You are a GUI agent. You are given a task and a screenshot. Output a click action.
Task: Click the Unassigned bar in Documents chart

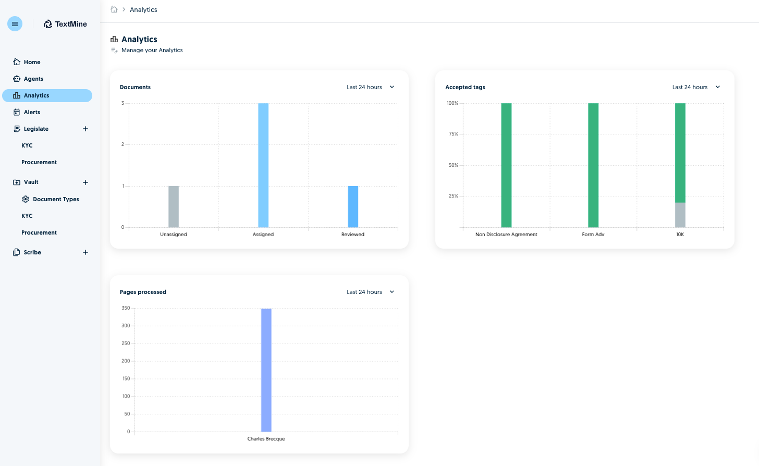(174, 206)
